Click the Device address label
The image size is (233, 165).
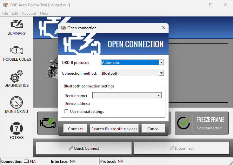pos(77,104)
